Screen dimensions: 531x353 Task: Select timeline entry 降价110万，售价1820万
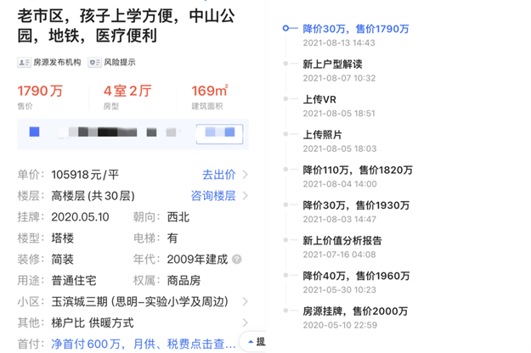pyautogui.click(x=358, y=170)
